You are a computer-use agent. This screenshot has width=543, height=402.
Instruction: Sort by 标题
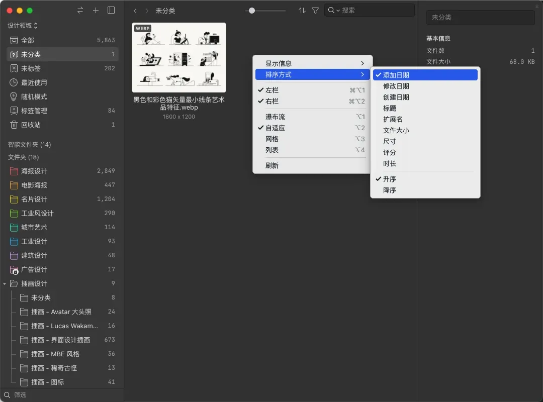(x=425, y=109)
